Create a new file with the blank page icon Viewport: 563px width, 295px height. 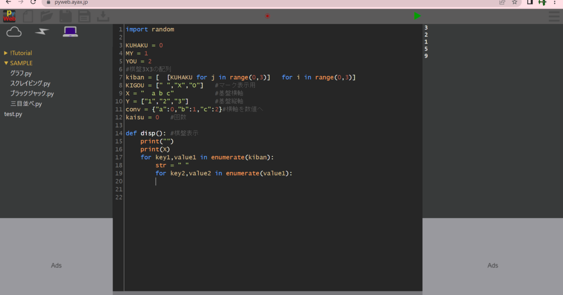click(28, 16)
